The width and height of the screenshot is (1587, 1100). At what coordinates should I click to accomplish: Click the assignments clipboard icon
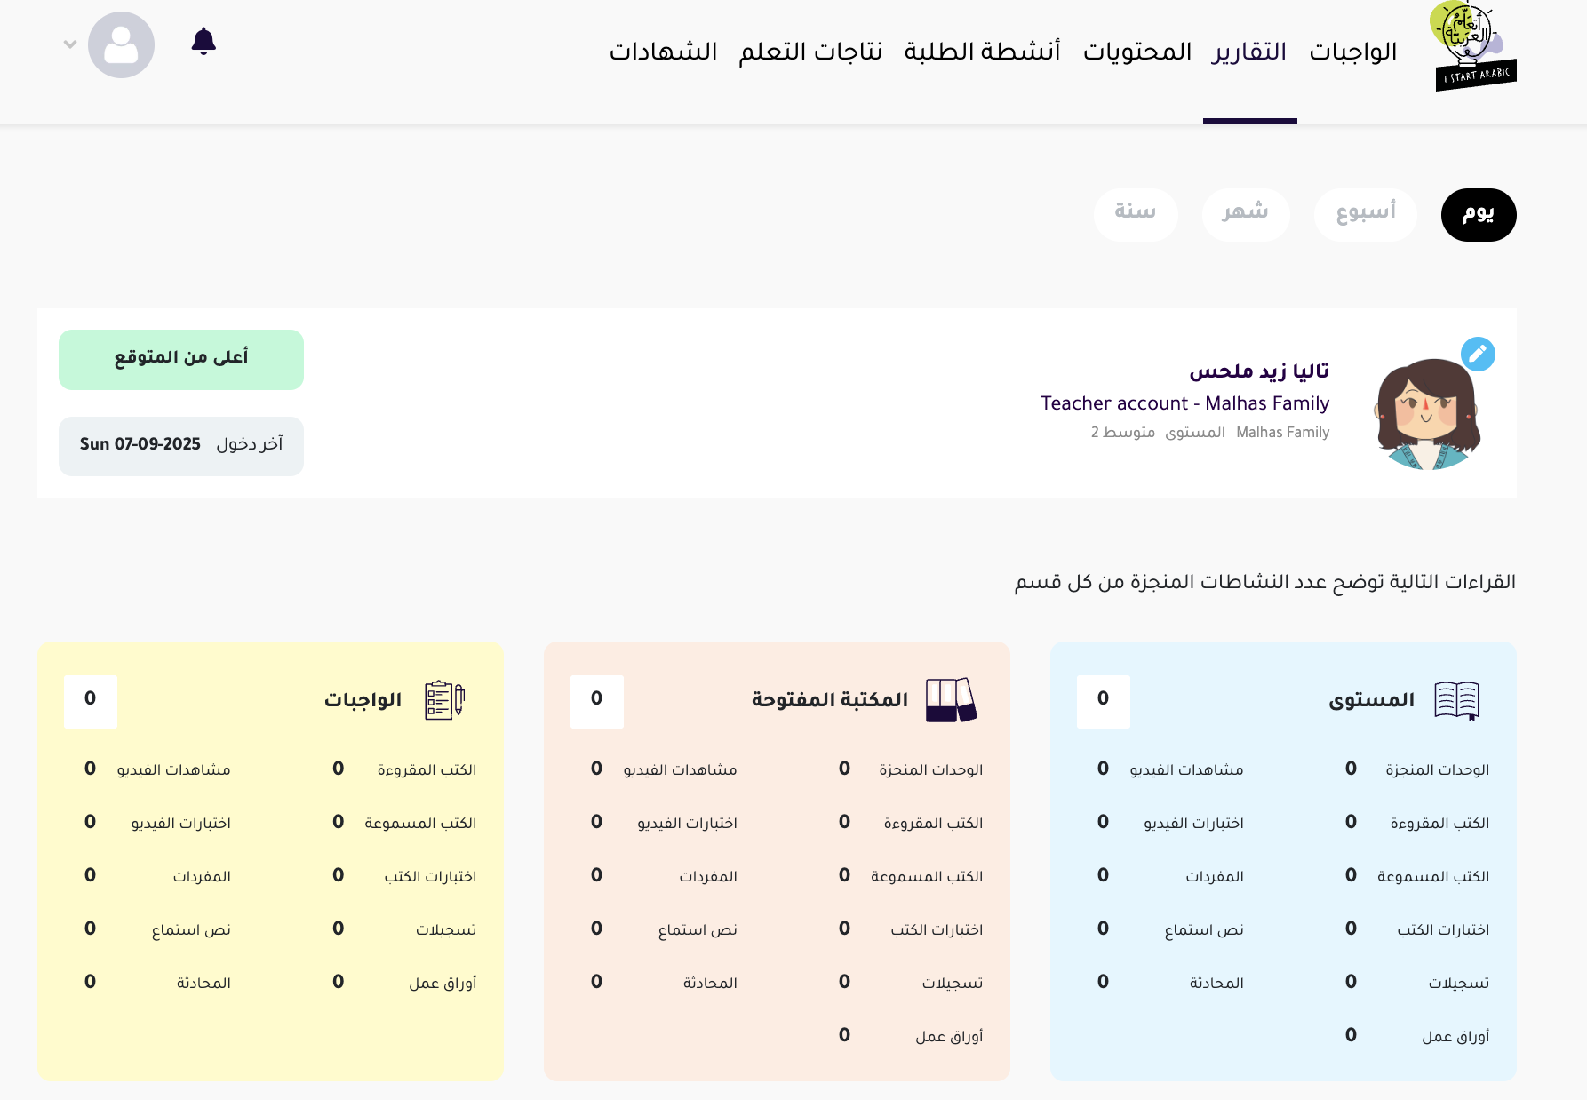(444, 700)
